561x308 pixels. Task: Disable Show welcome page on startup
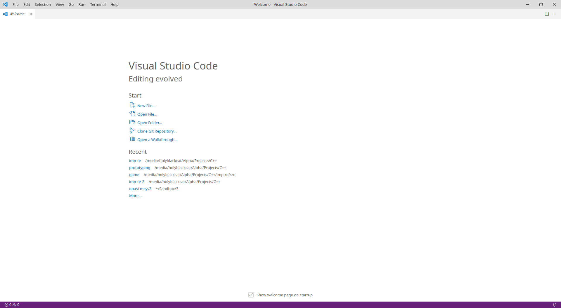pyautogui.click(x=251, y=295)
